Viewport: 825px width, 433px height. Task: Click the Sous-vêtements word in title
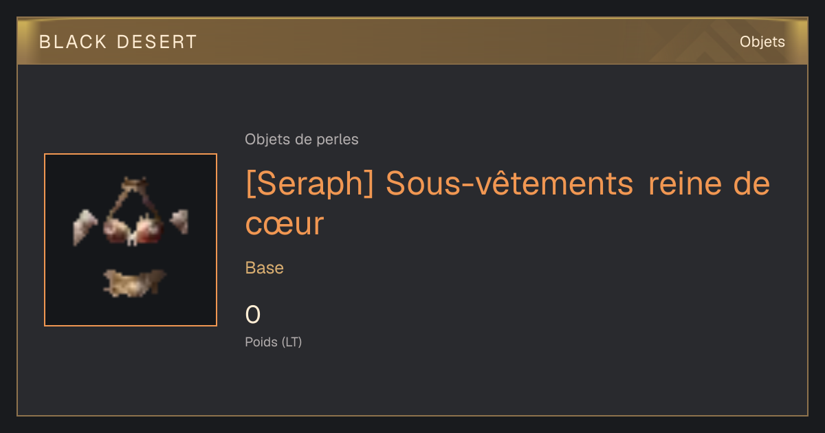[509, 184]
